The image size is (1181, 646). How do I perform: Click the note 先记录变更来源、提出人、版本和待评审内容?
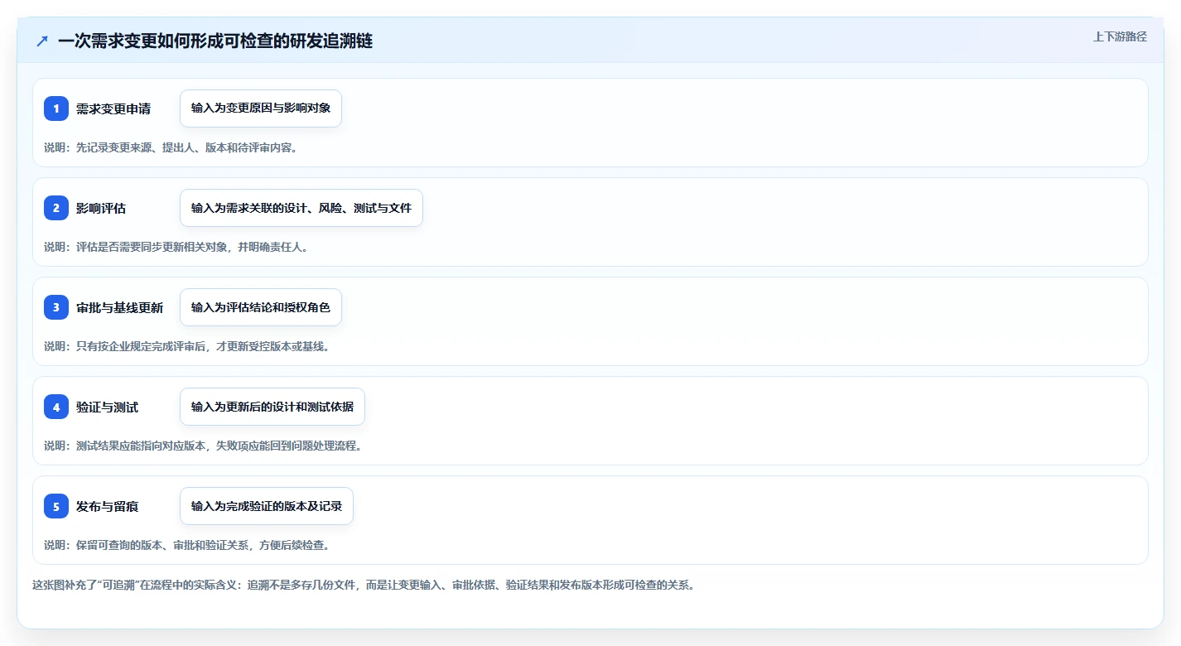pos(171,147)
